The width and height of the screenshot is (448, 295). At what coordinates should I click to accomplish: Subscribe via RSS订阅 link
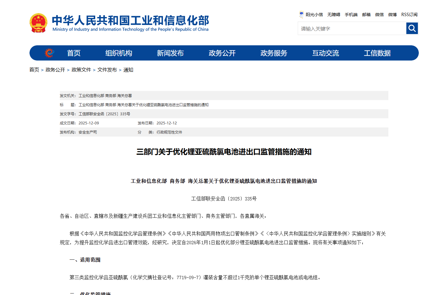409,15
